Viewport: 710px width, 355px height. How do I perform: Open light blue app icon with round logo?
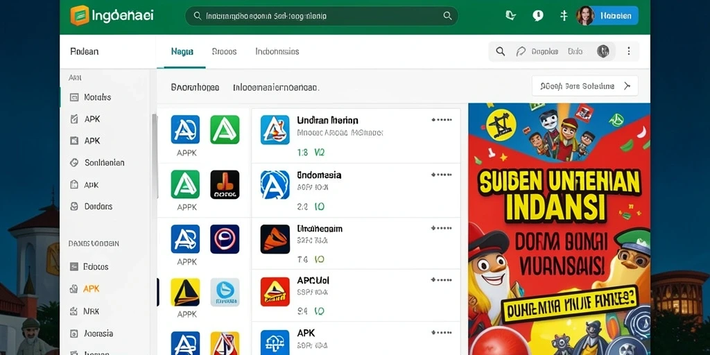coord(225,293)
